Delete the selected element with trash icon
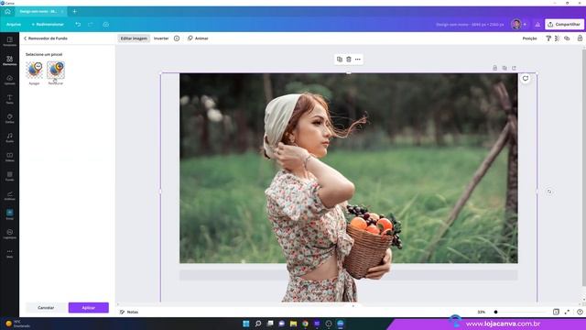 pos(349,59)
